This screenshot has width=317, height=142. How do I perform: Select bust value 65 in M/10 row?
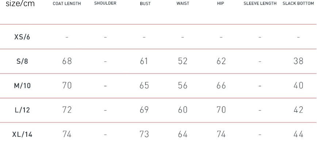click(x=144, y=86)
